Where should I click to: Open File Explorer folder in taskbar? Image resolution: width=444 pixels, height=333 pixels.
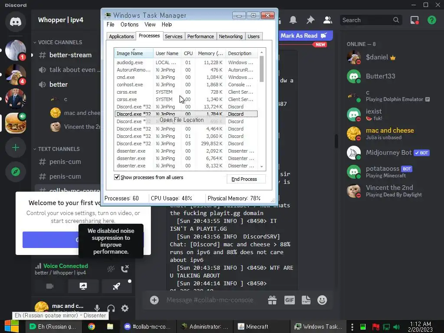(x=110, y=326)
